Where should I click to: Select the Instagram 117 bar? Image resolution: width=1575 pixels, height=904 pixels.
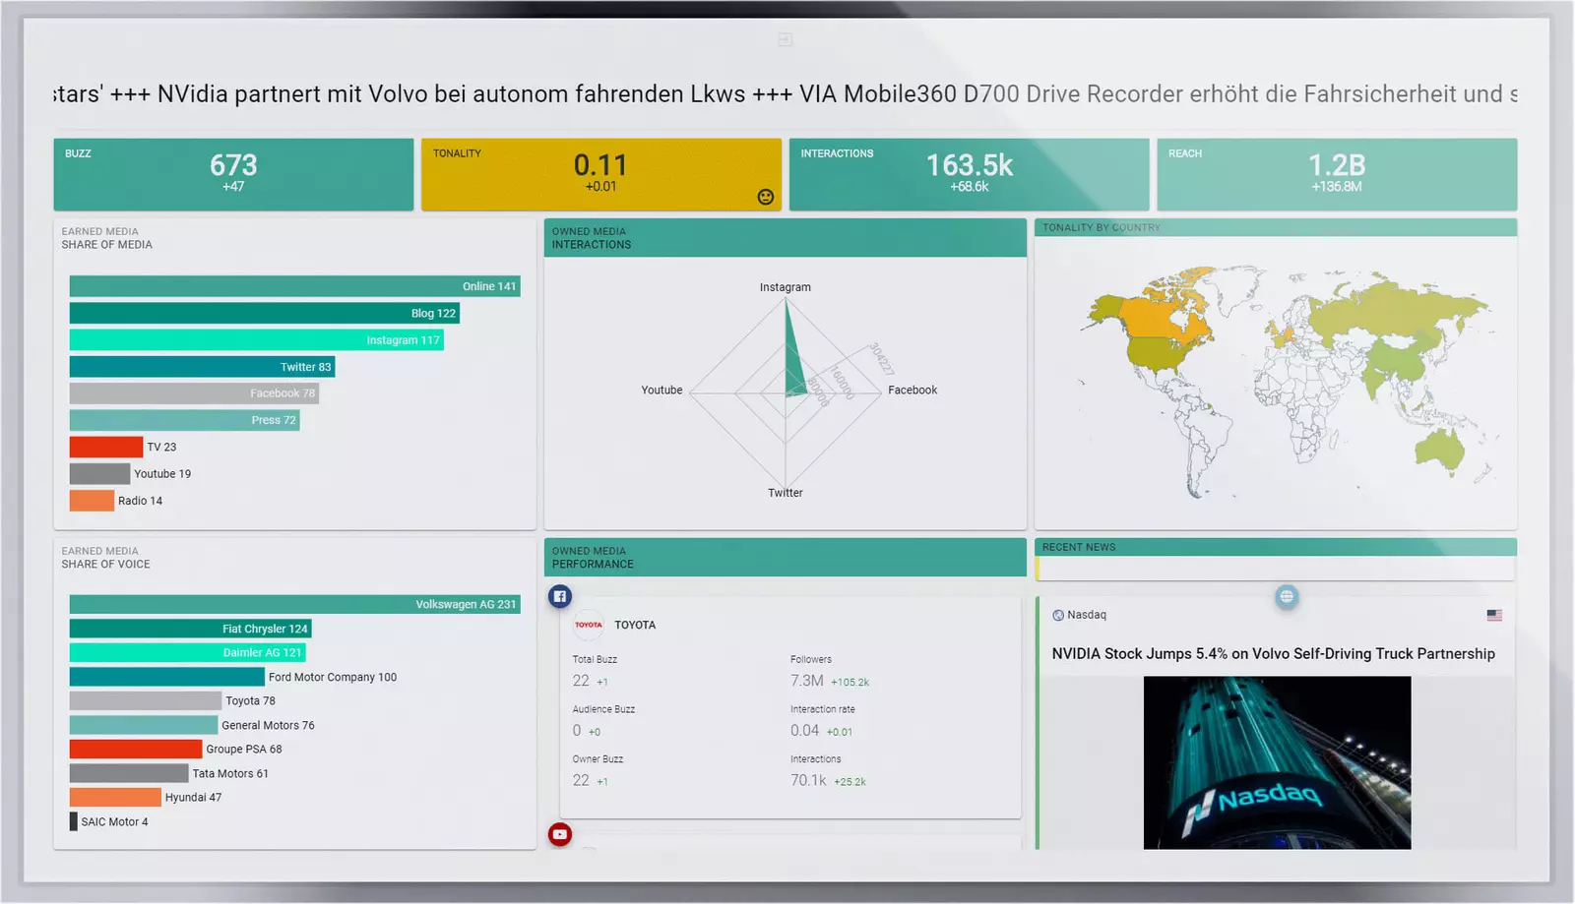point(256,340)
